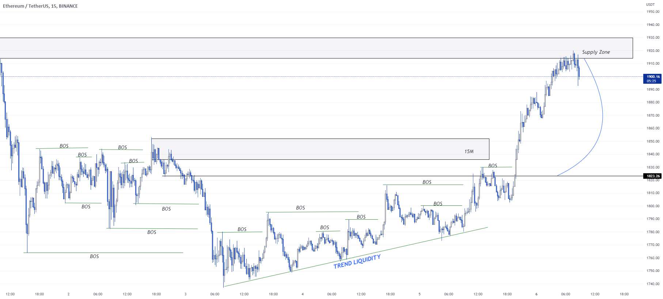Click the 1940.00 price axis label
The image size is (663, 299).
click(653, 25)
